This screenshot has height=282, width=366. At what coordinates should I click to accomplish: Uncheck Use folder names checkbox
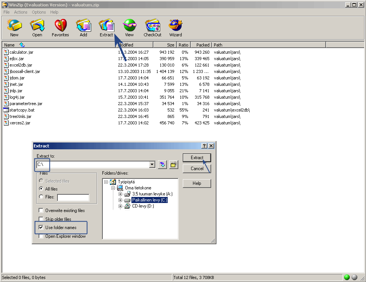pos(41,227)
